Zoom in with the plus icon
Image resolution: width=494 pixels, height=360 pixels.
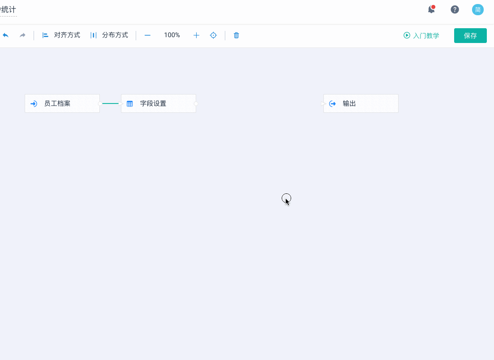196,35
